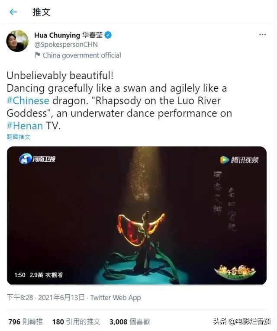Open the #Chinese hashtag
Viewport: 277px width, 331px height.
tap(28, 101)
